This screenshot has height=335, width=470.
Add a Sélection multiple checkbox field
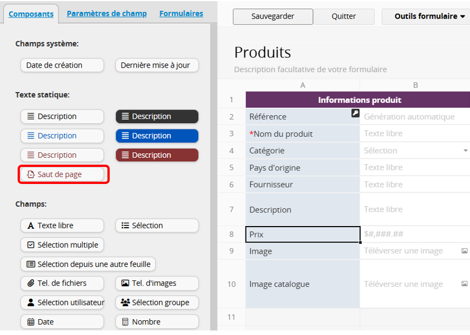pos(63,245)
